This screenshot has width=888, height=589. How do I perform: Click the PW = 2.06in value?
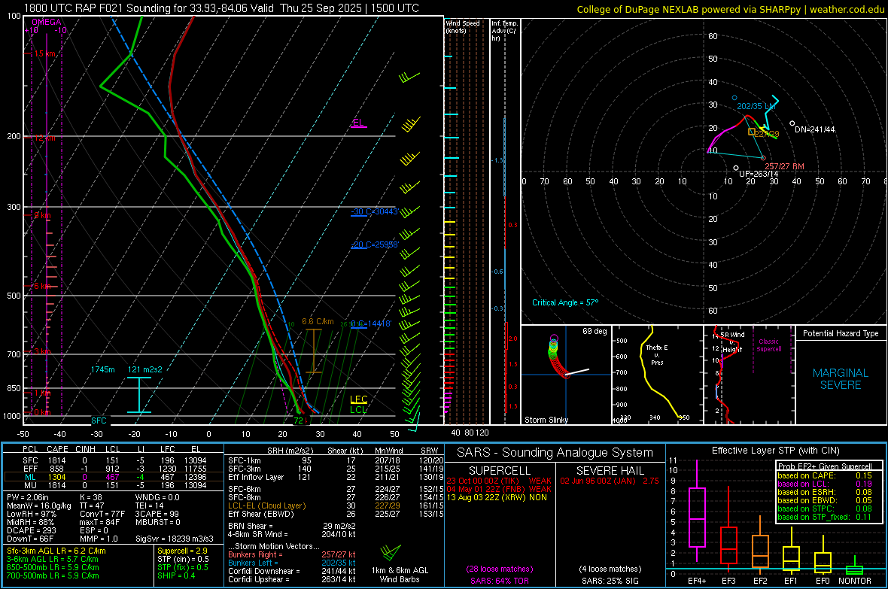tap(28, 498)
